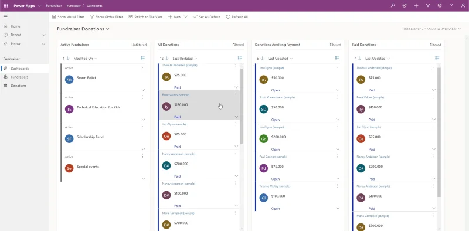Open Fundraisers in sidebar navigation
This screenshot has height=231, width=469.
point(19,77)
